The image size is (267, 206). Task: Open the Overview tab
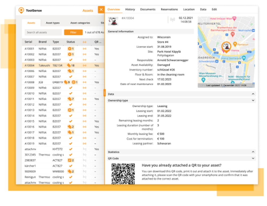tap(113, 9)
